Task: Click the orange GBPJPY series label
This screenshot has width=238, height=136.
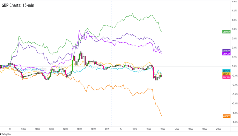Action: pos(227,116)
